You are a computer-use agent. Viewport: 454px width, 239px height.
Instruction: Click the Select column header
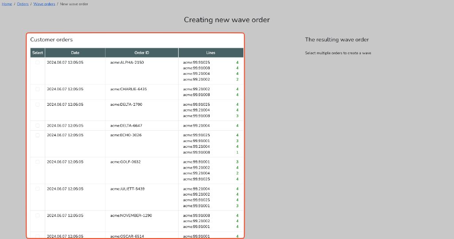pos(38,53)
